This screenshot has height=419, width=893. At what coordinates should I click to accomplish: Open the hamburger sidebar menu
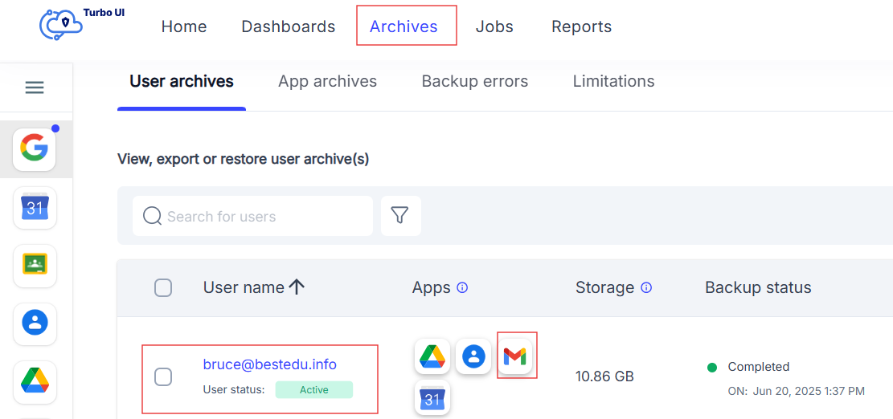(x=35, y=87)
